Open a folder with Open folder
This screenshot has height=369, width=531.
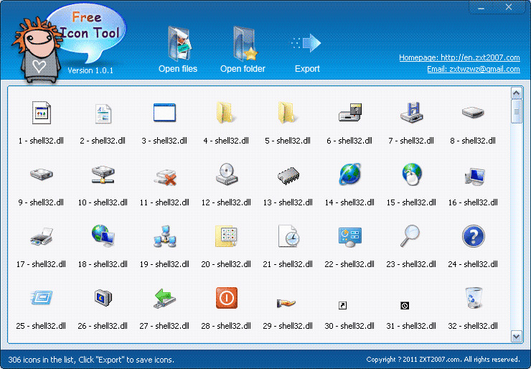click(243, 50)
